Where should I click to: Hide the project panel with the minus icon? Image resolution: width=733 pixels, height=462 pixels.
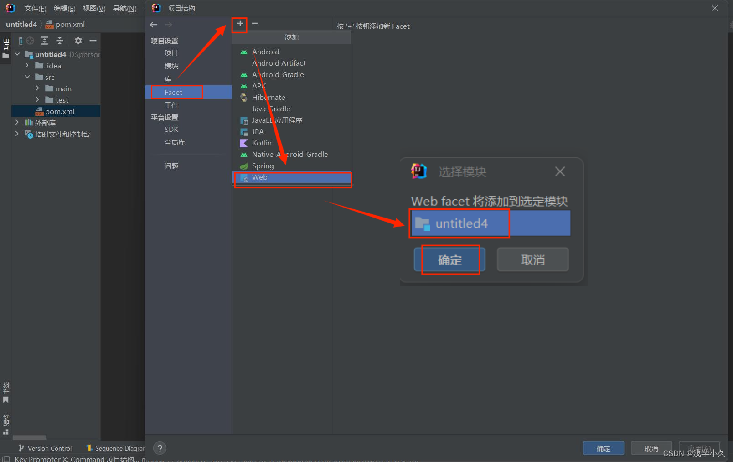pos(93,41)
